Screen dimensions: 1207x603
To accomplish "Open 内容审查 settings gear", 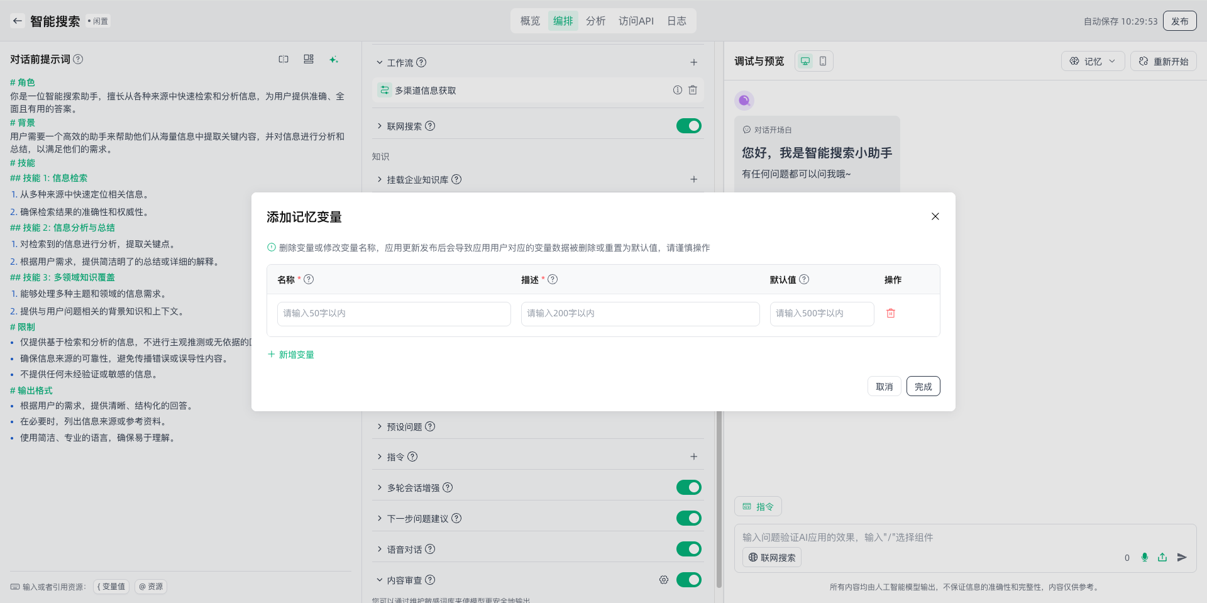I will [x=664, y=580].
